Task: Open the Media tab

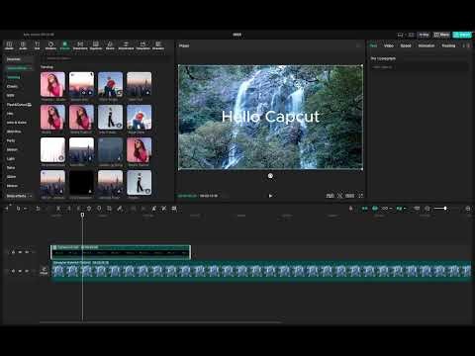Action: click(9, 45)
